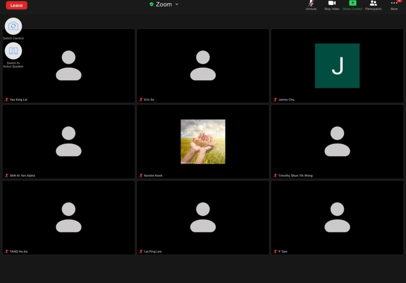This screenshot has width=406, height=283.
Task: Select Eric So's avatar placeholder
Action: pyautogui.click(x=203, y=65)
